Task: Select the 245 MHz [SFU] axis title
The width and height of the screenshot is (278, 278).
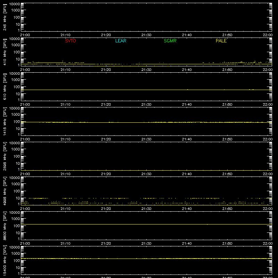Action: click(x=5, y=17)
